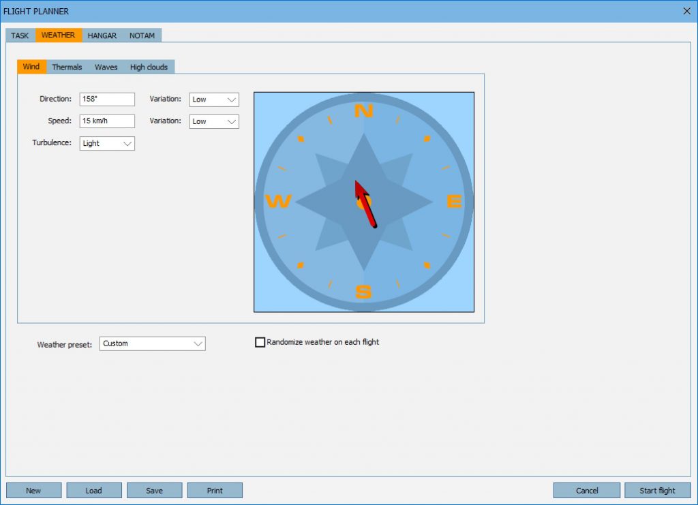This screenshot has width=698, height=505.
Task: Expand the Direction Variation dropdown
Action: point(214,100)
